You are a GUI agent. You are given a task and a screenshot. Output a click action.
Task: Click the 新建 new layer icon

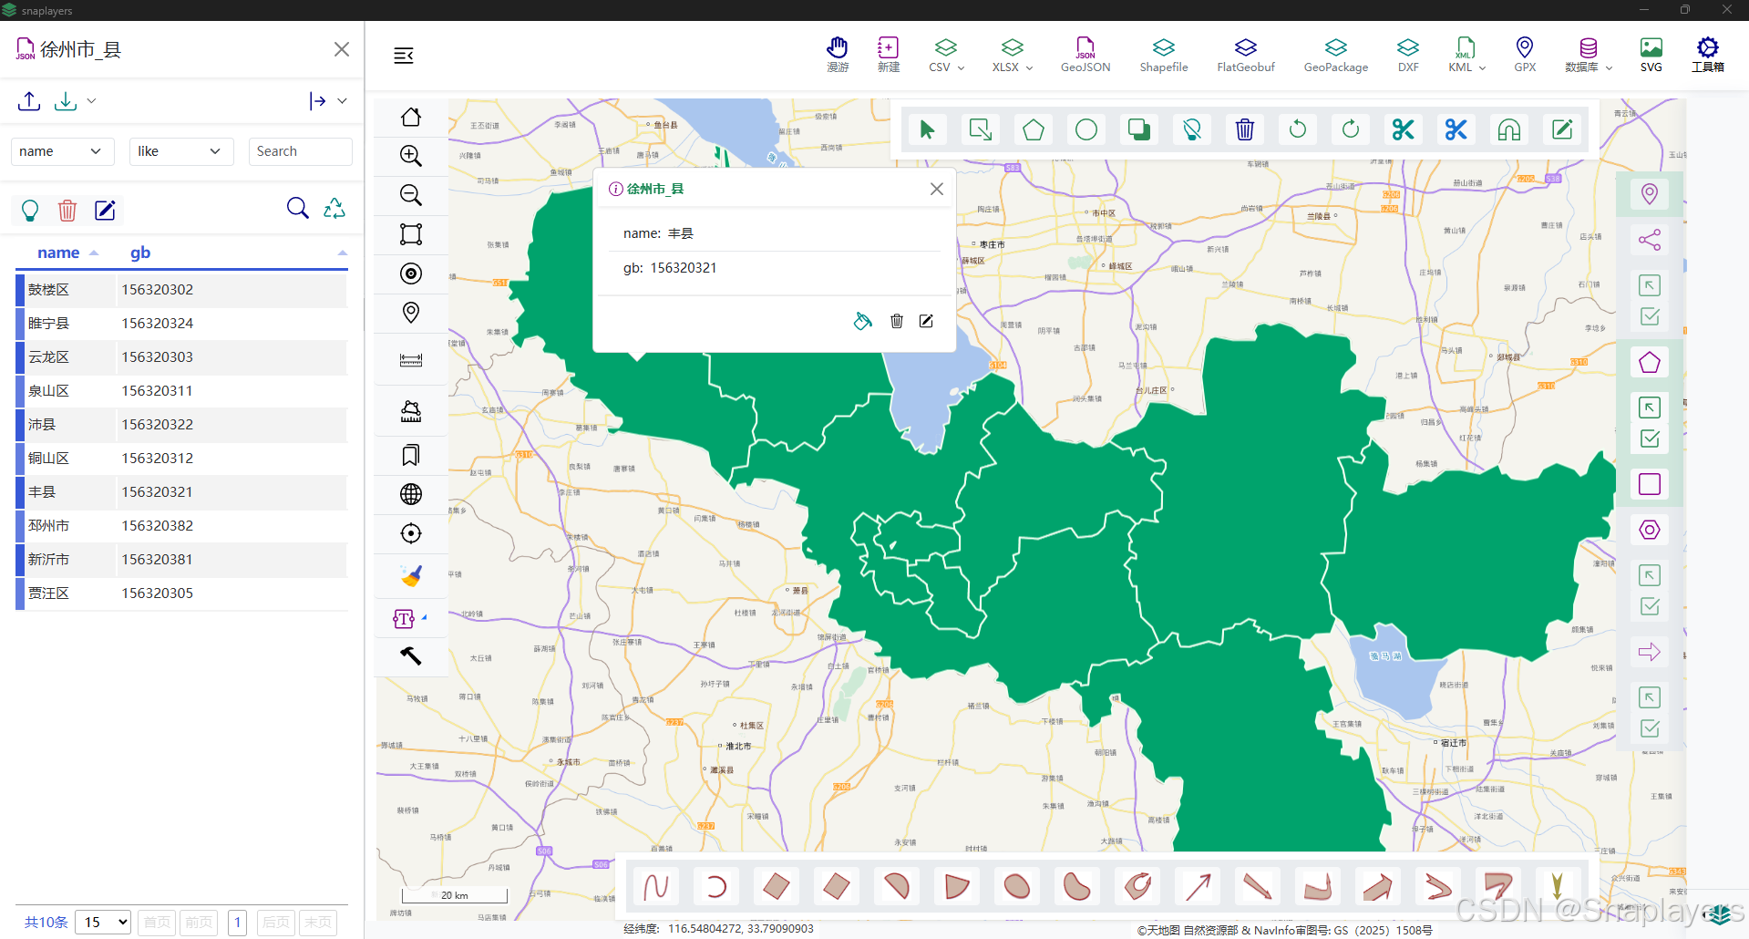[x=889, y=55]
